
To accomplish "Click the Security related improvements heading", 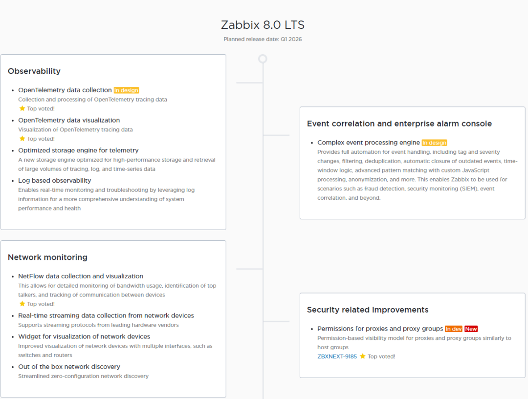I will pyautogui.click(x=367, y=310).
